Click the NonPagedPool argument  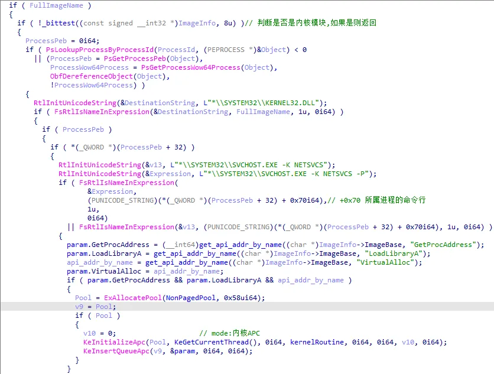click(x=191, y=298)
